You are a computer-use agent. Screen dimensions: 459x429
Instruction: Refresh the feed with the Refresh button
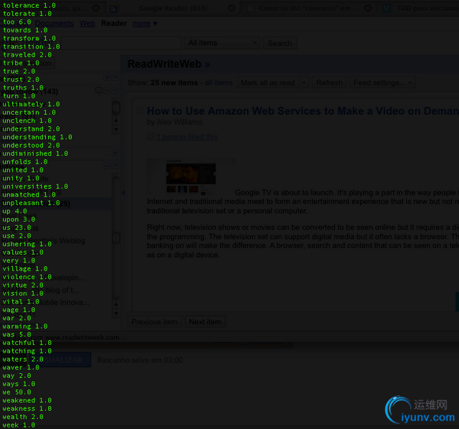coord(329,82)
